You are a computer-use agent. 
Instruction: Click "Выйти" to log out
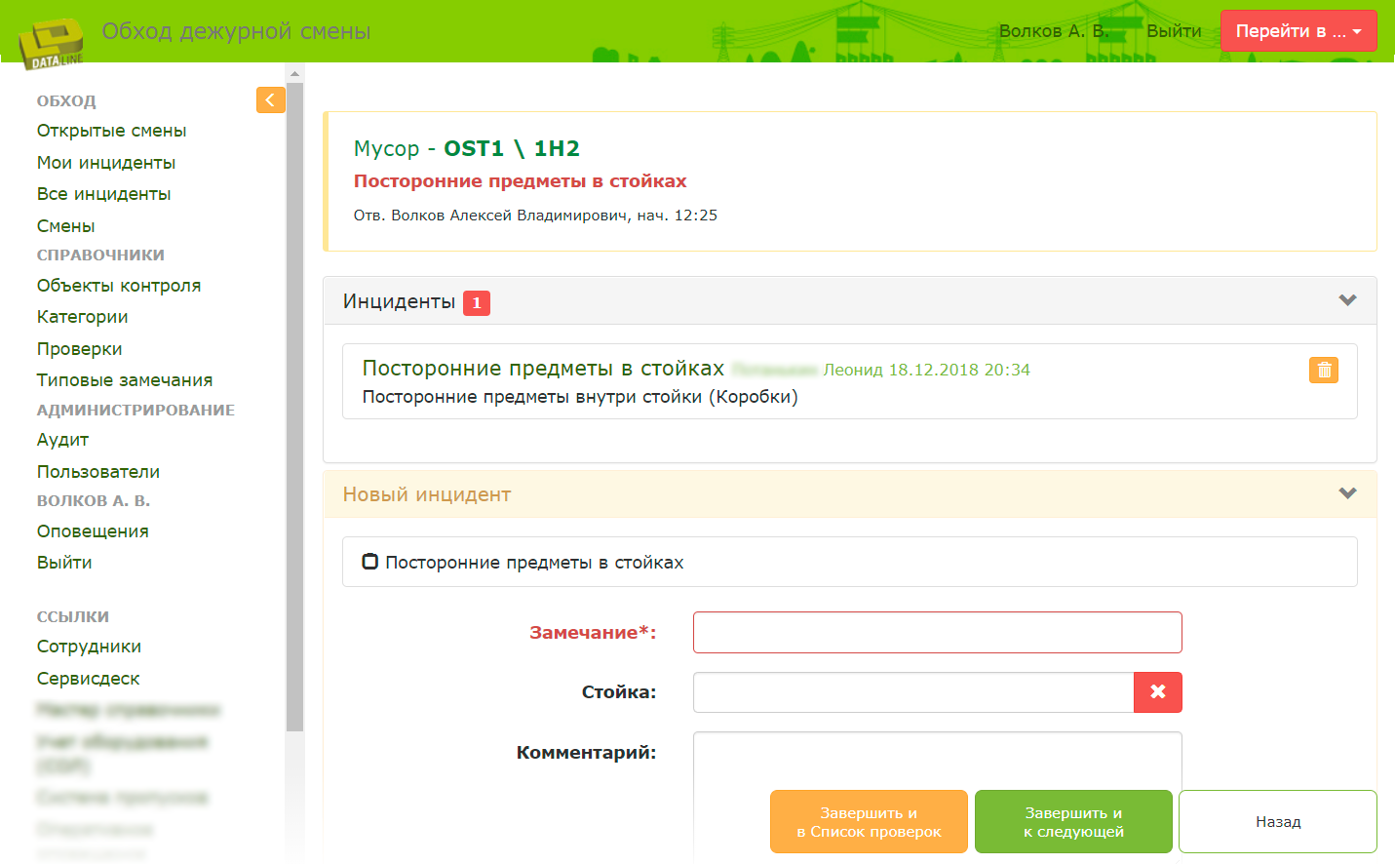coord(1173,30)
